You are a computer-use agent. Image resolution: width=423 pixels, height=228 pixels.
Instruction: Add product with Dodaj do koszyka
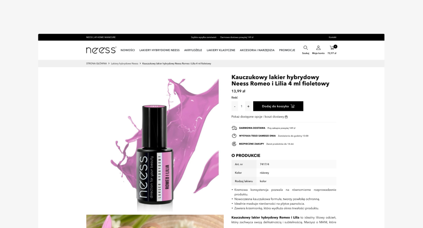pos(278,106)
